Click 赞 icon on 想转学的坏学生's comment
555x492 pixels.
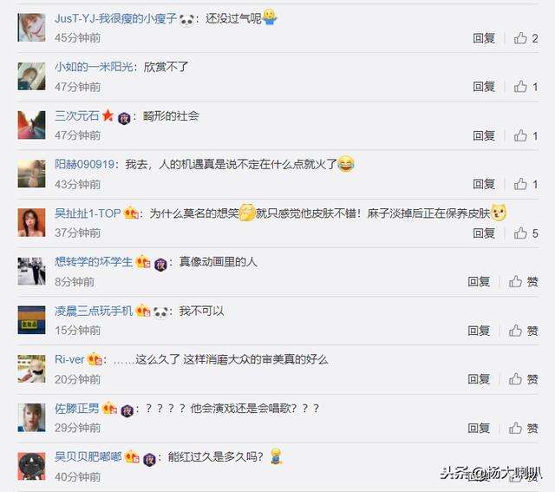[523, 282]
